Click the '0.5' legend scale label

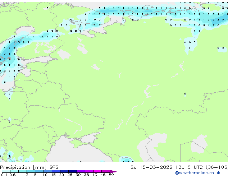click(x=13, y=175)
